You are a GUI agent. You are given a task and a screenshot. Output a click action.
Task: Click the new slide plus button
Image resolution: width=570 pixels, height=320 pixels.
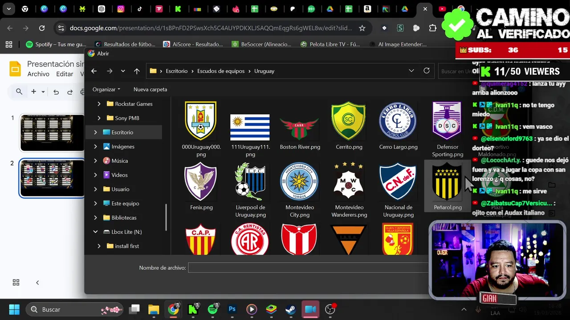pyautogui.click(x=33, y=92)
